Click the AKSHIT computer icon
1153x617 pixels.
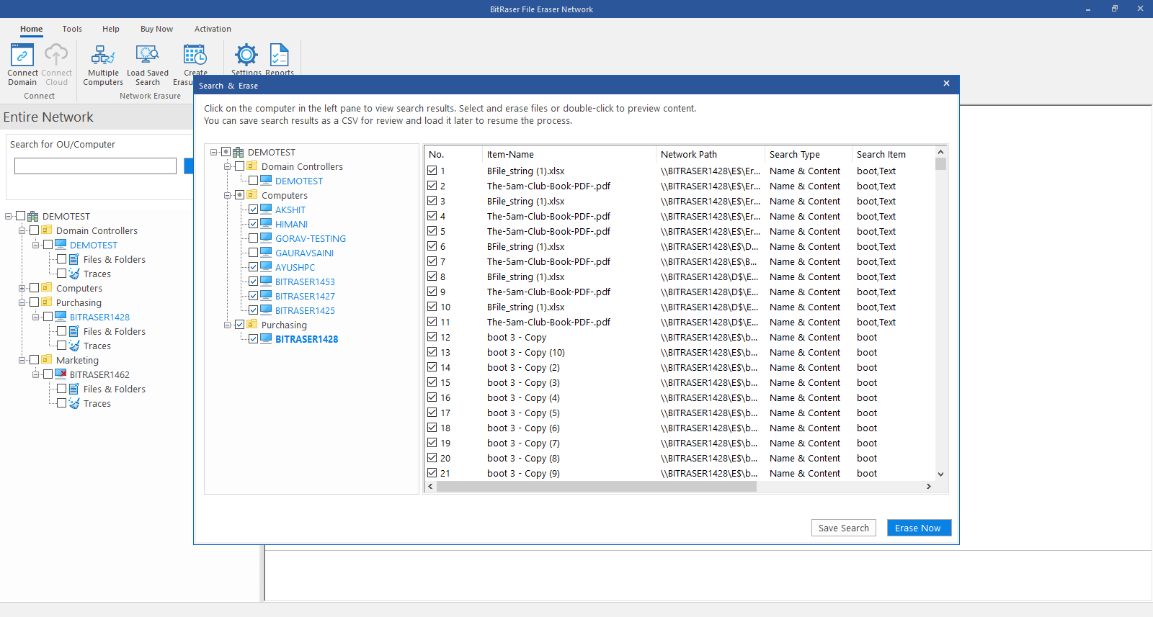(266, 210)
